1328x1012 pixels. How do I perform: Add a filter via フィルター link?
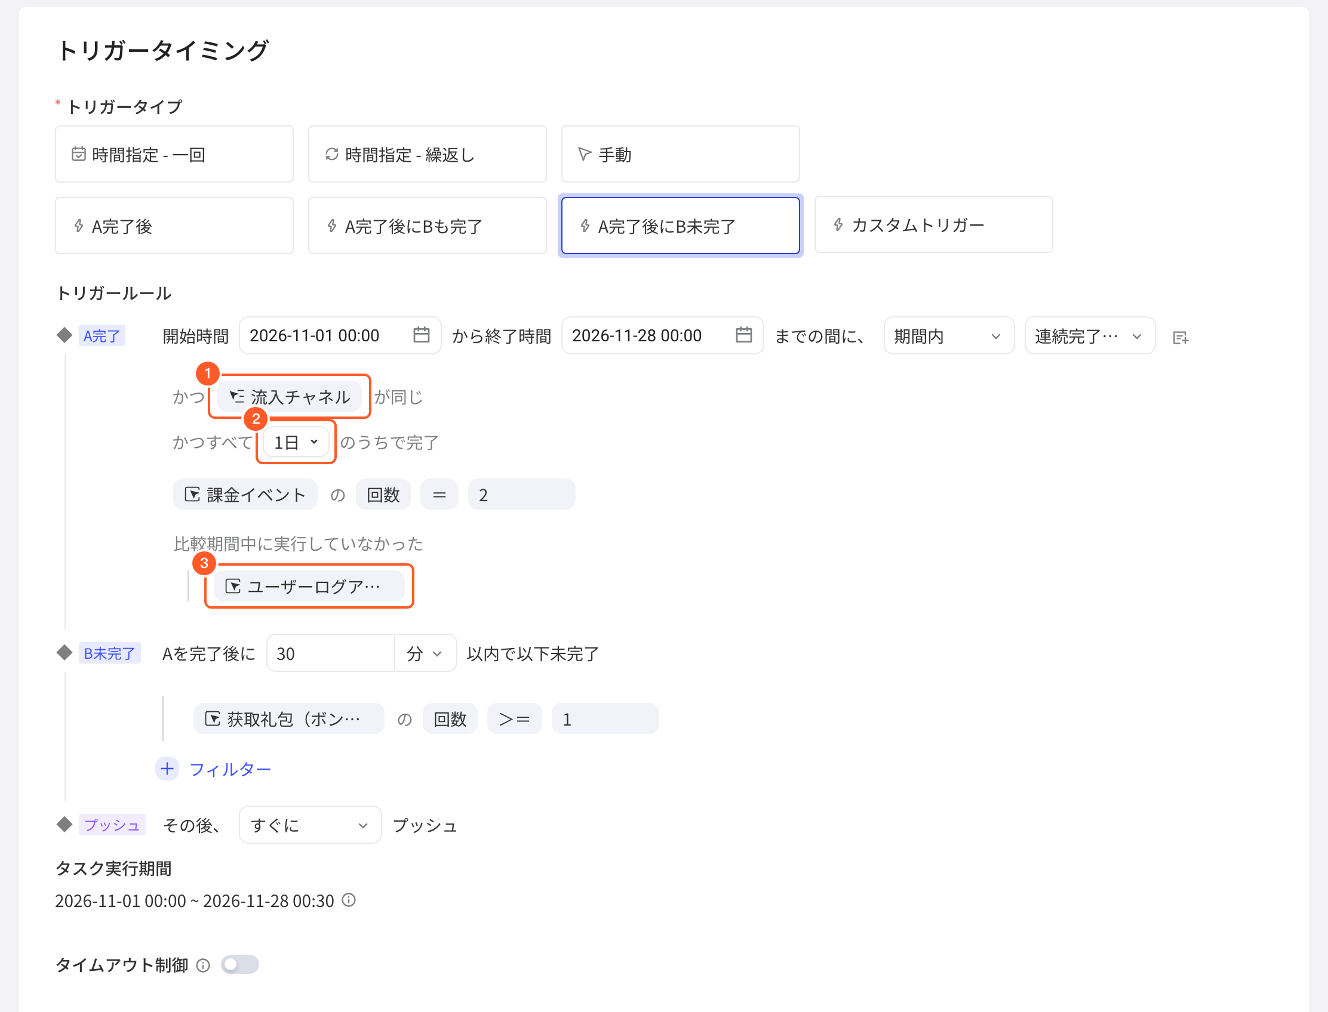(230, 769)
